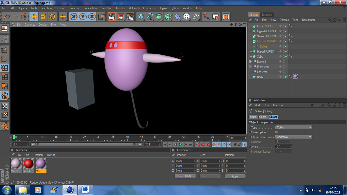
Task: Switch to the Structure tab
Action: coord(266,15)
